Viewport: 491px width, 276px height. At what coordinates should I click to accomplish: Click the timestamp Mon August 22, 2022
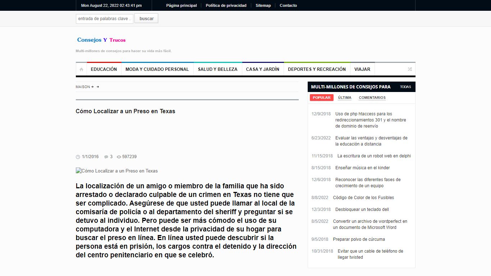click(111, 5)
